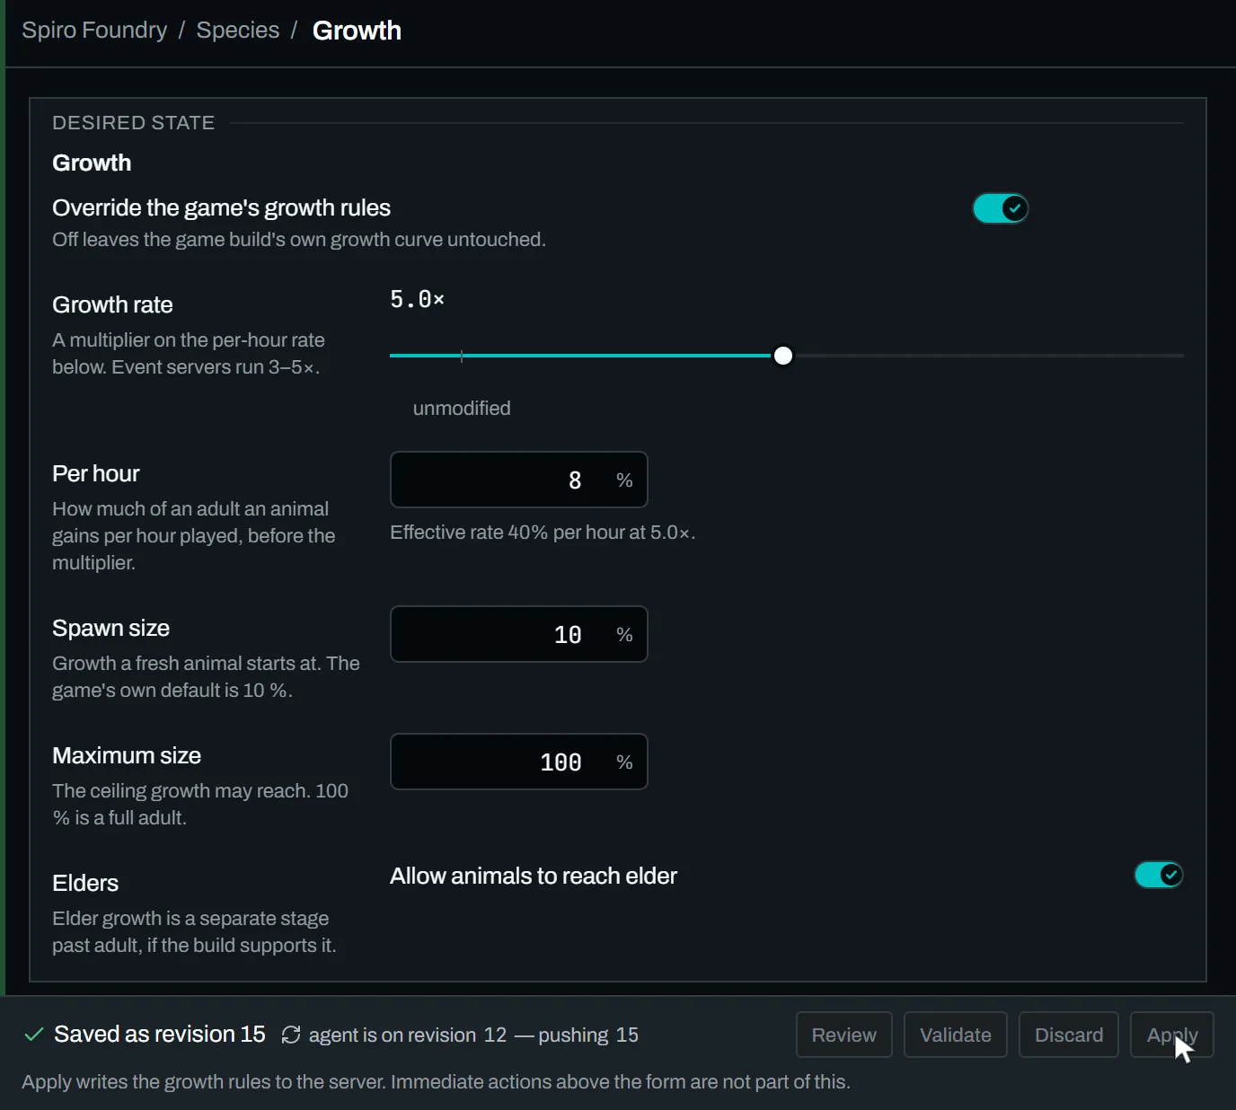Image resolution: width=1236 pixels, height=1110 pixels.
Task: Click the 'agent is on revision 12' status
Action: [x=408, y=1035]
